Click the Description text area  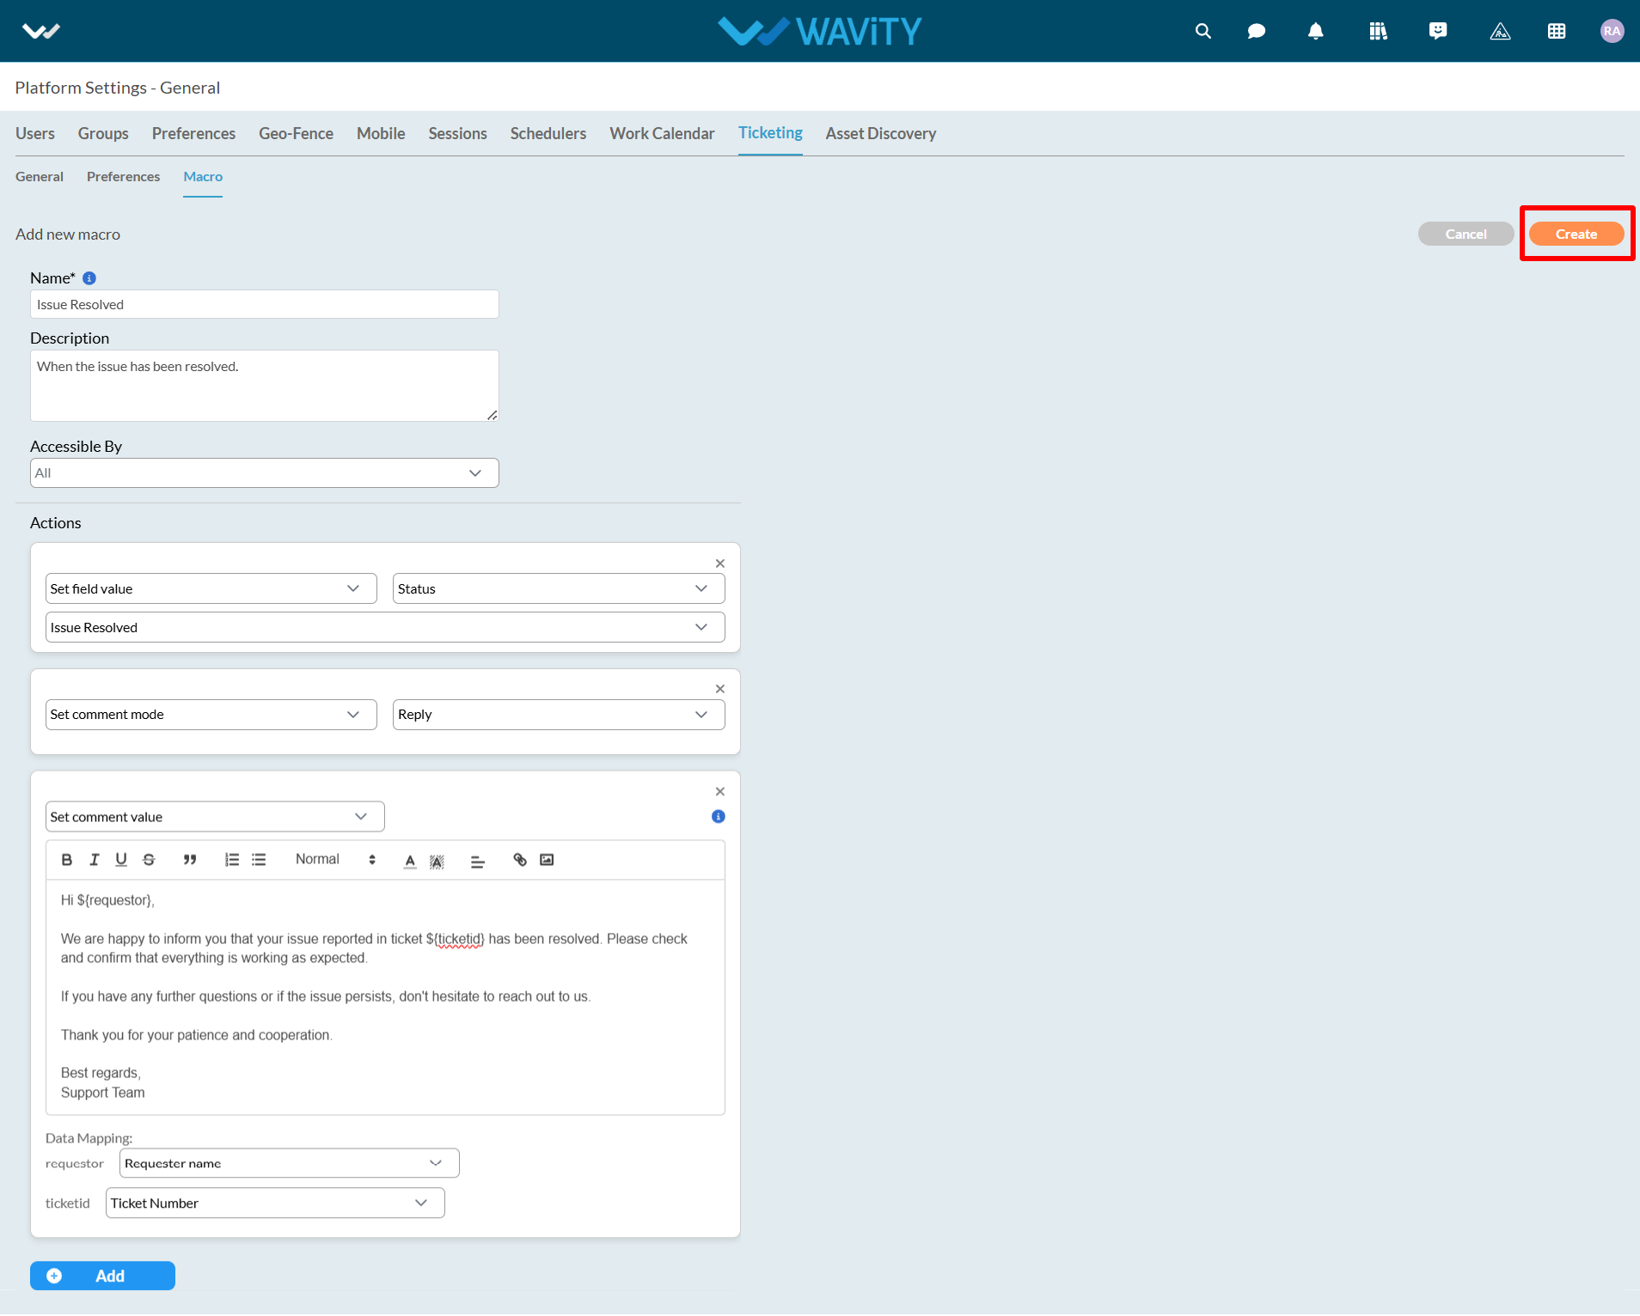pyautogui.click(x=265, y=386)
